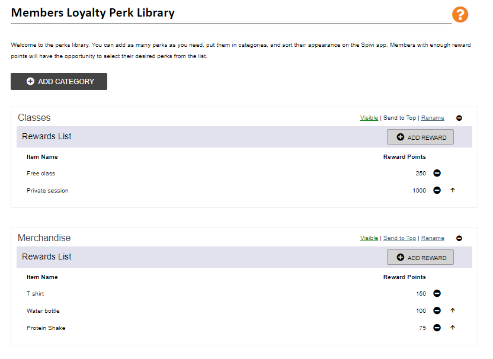493x359 pixels.
Task: Click the 250 reward points value
Action: point(421,174)
